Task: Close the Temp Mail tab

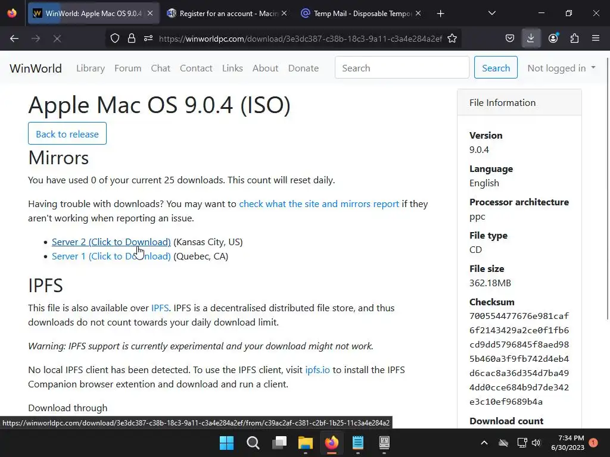Action: coord(418,13)
